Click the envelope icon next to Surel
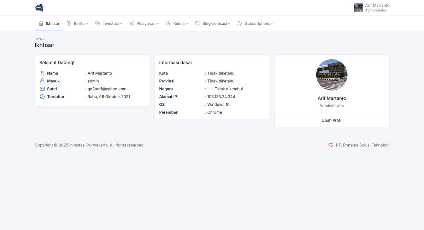424x230 pixels. pos(42,89)
